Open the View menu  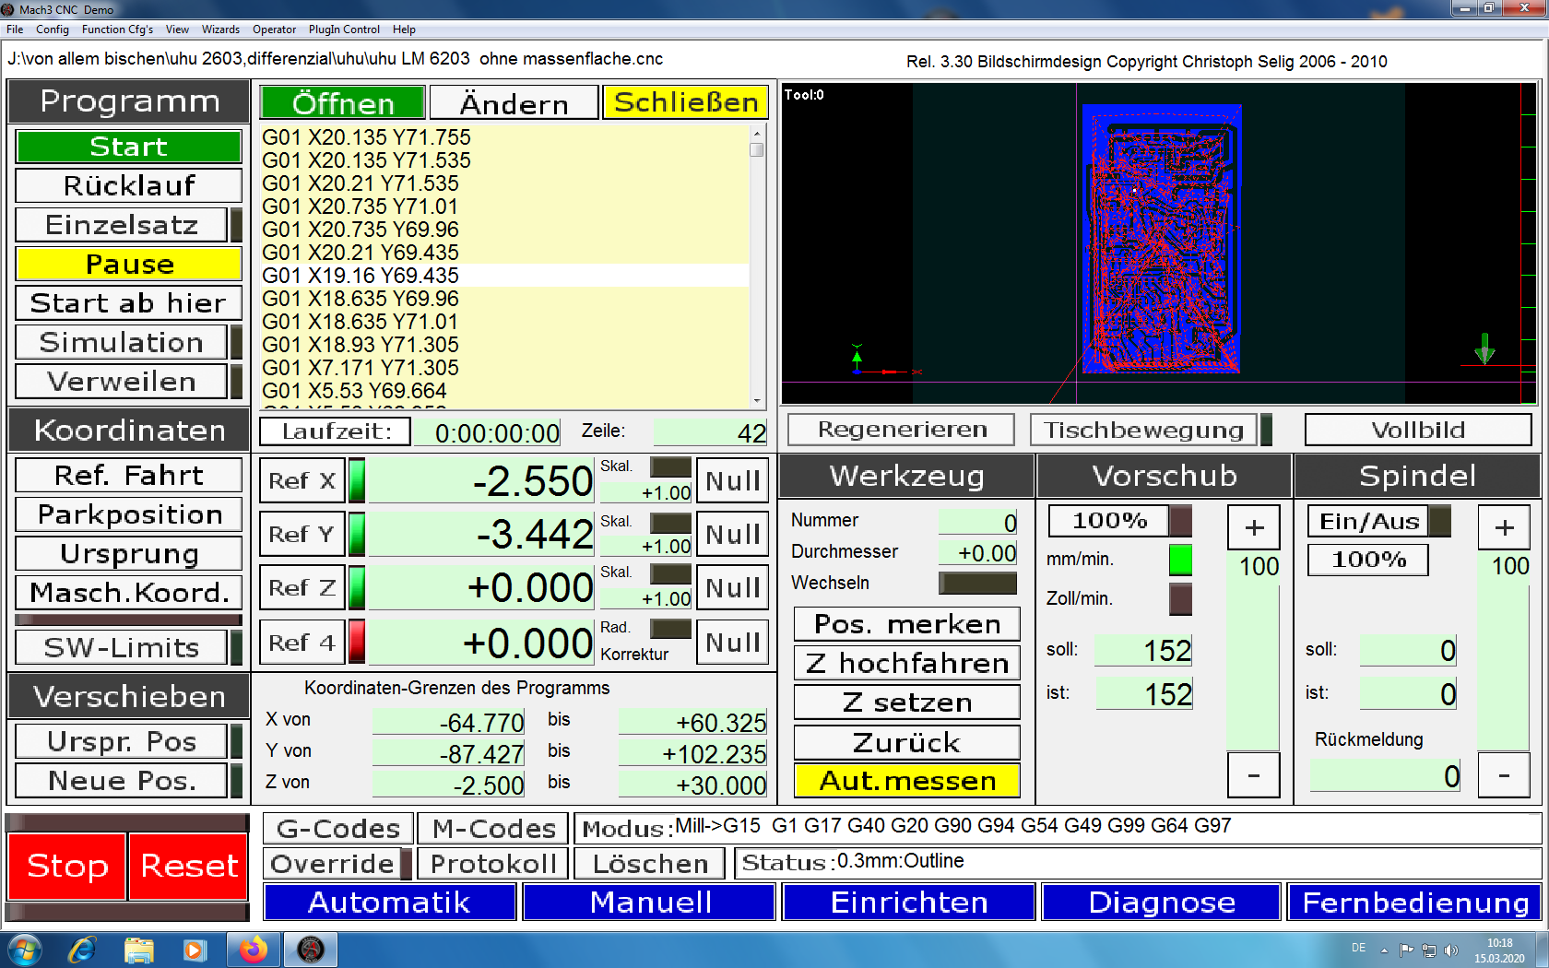point(177,30)
